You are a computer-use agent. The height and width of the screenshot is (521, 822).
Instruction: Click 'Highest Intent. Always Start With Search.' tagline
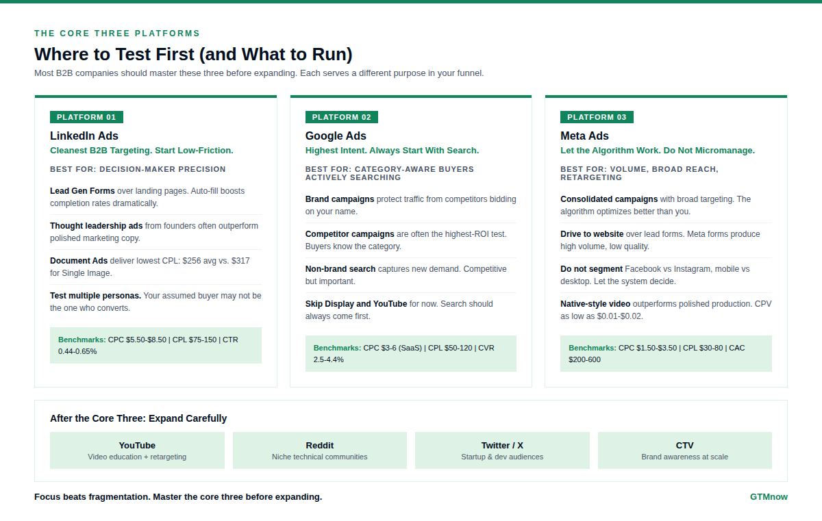[x=392, y=151]
